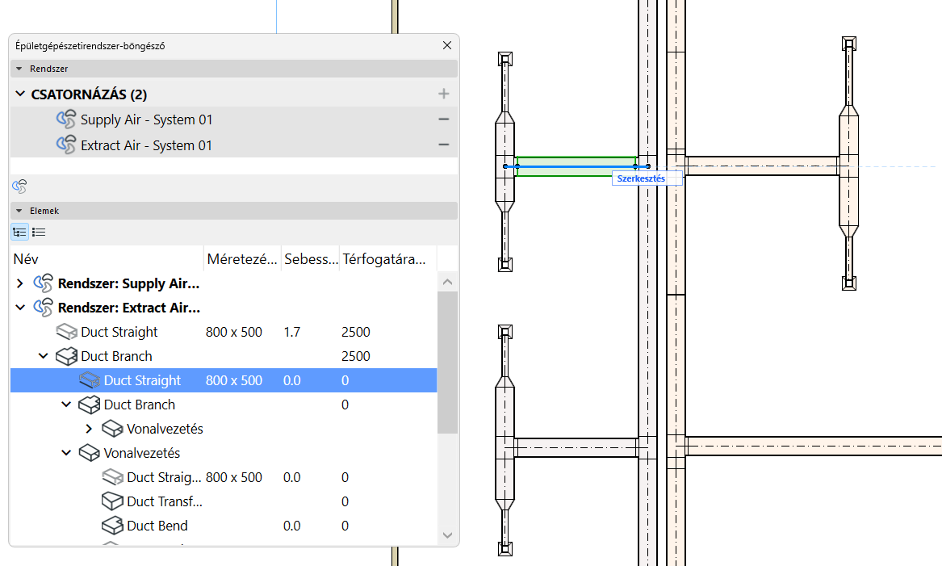This screenshot has height=566, width=942.
Task: Switch to hierarchical tree view
Action: click(20, 232)
